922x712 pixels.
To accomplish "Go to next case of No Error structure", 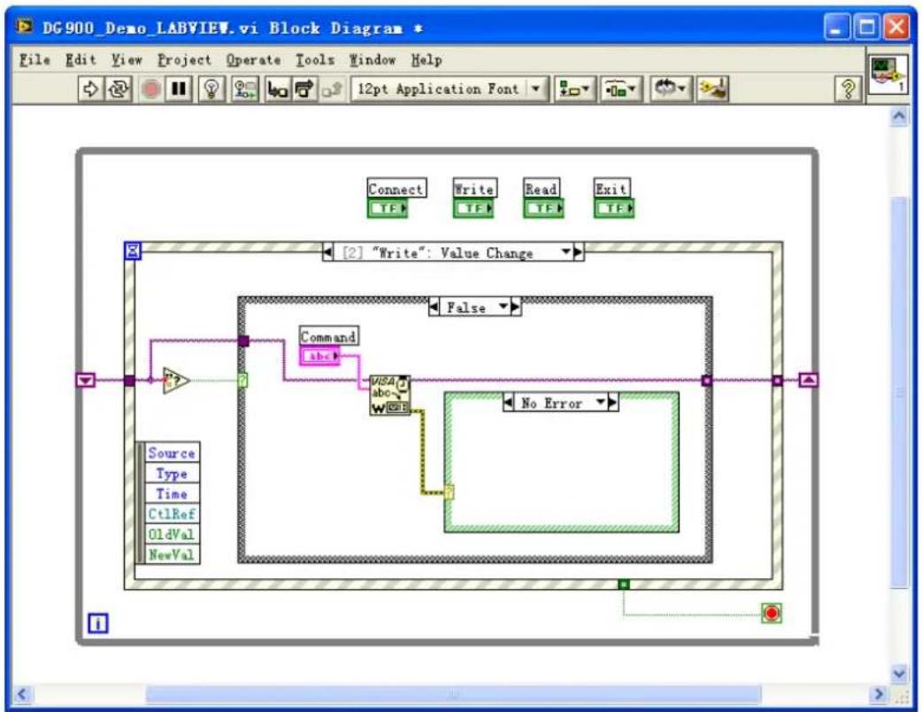I will tap(612, 403).
